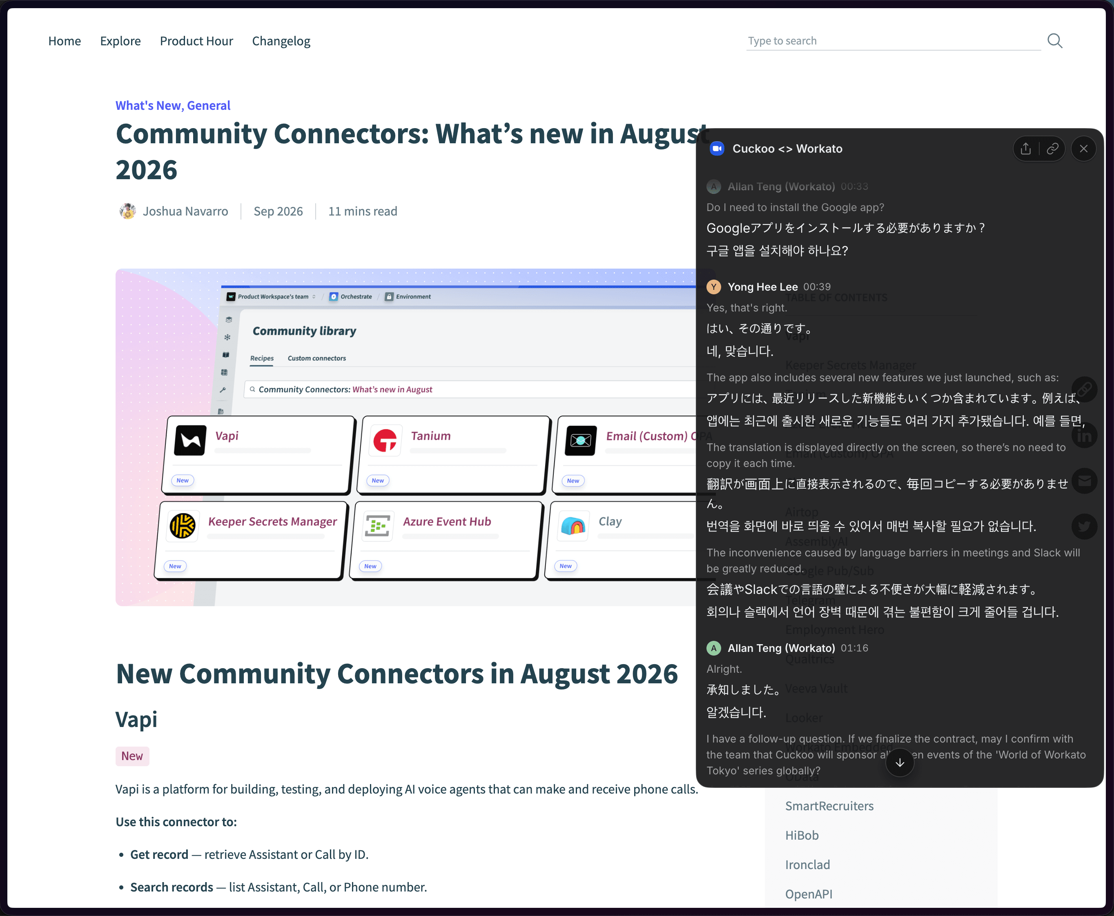Open the Changelog nav item
Screen dimensions: 1114x916
(281, 41)
